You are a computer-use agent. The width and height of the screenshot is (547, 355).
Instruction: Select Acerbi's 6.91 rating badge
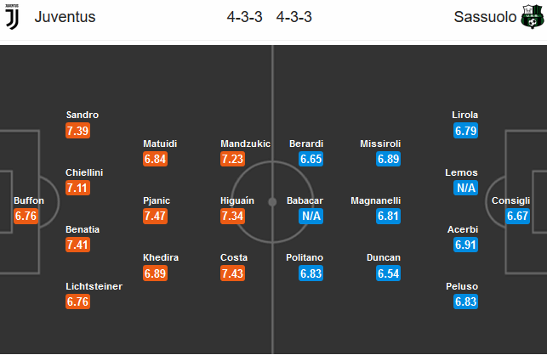[x=466, y=245]
